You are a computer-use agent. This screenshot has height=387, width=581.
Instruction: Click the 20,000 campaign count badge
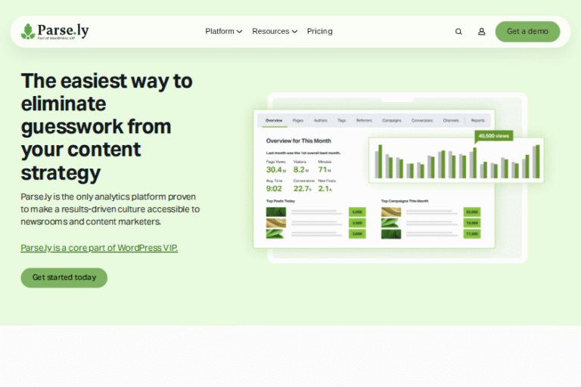(471, 212)
